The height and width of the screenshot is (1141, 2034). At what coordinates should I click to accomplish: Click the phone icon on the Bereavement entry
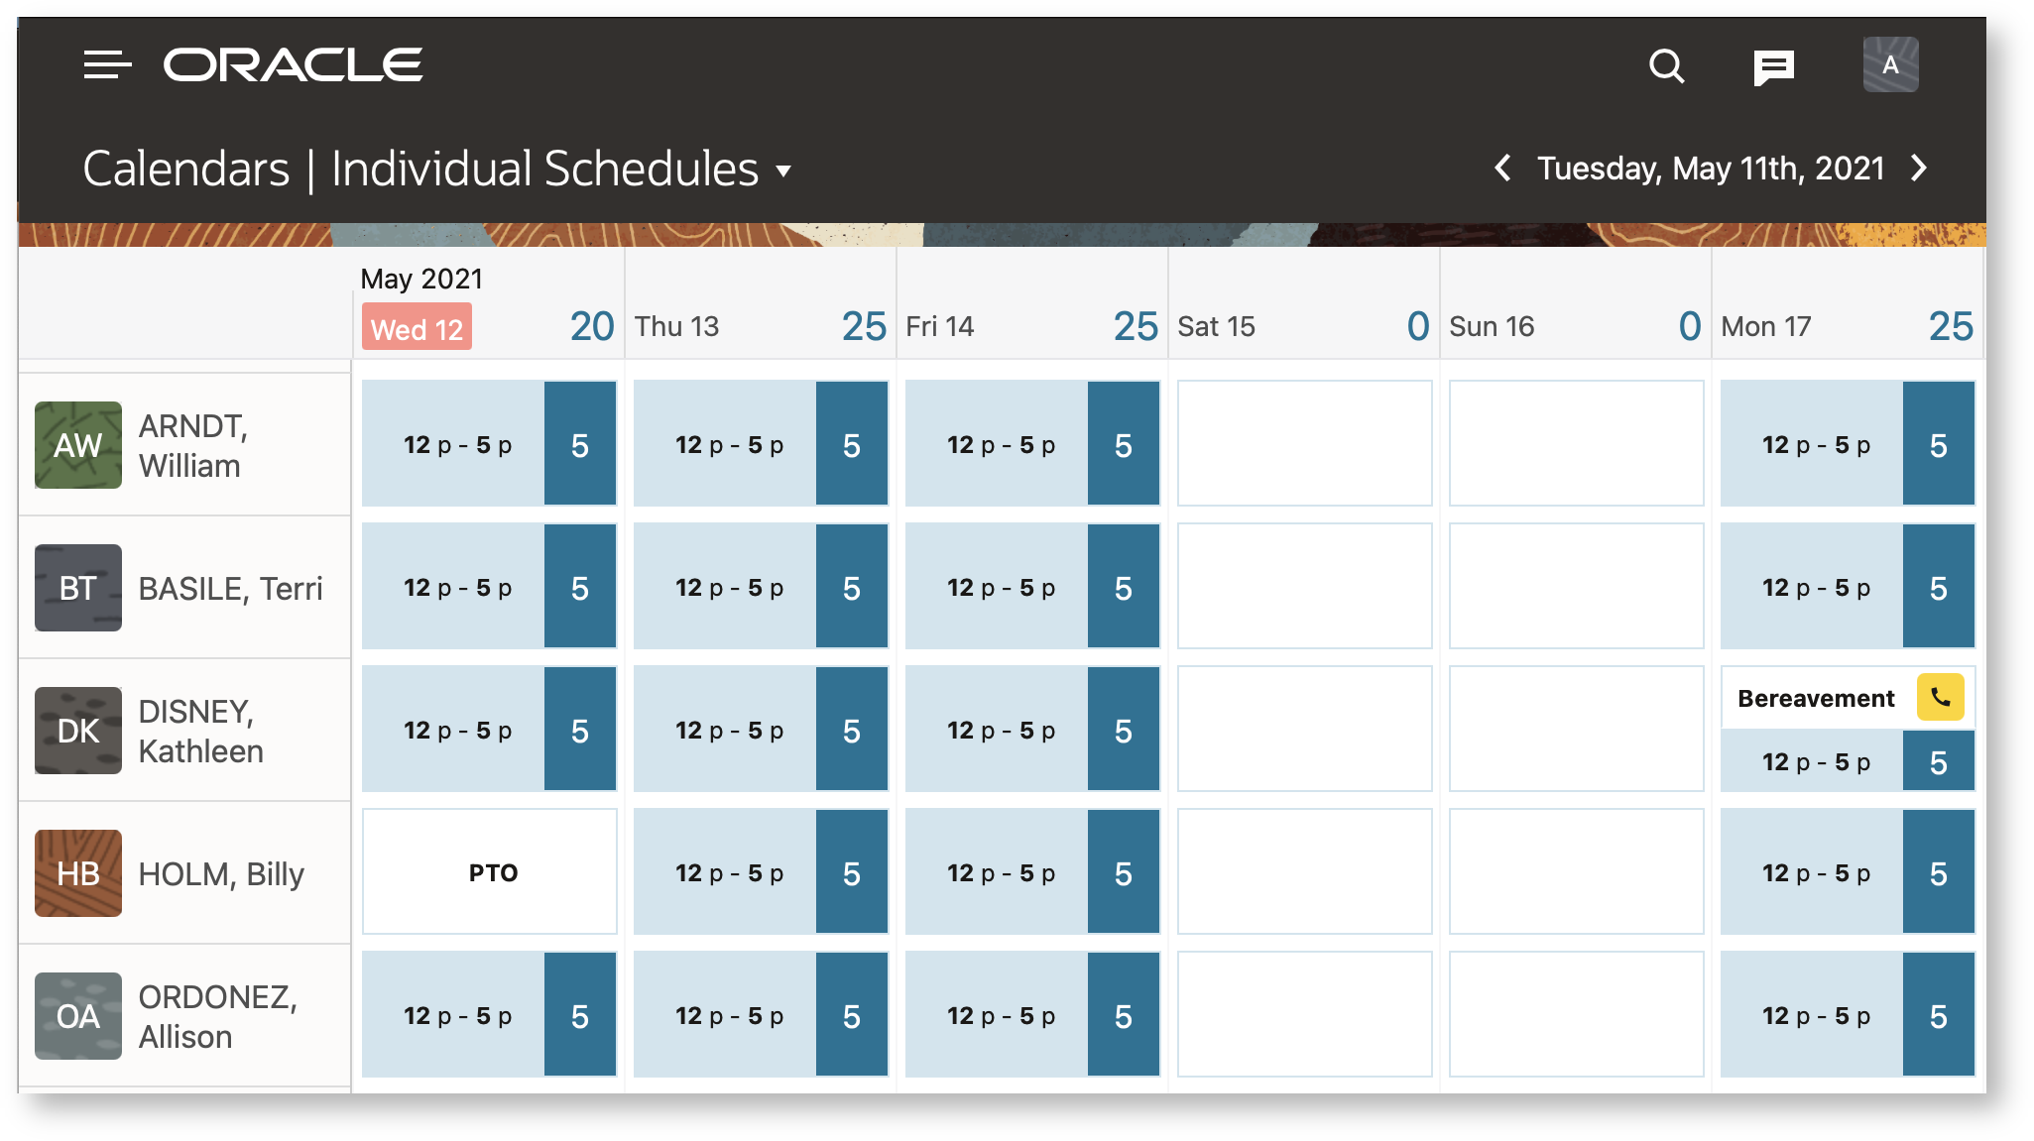click(1940, 698)
